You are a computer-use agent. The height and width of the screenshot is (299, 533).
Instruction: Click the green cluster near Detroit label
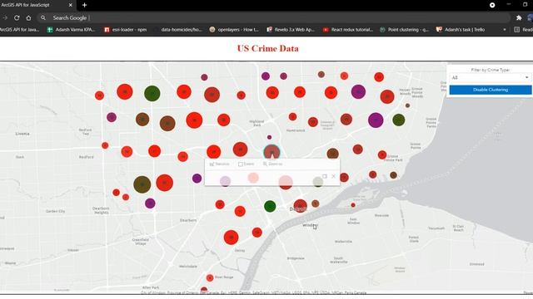coord(270,206)
